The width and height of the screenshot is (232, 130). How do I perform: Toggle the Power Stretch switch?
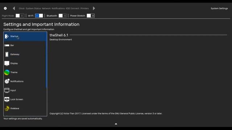pos(91,16)
